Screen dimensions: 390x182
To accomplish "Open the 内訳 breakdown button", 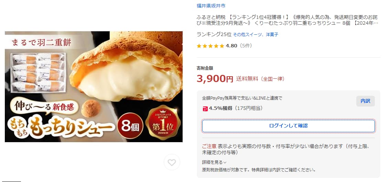I will (x=365, y=101).
